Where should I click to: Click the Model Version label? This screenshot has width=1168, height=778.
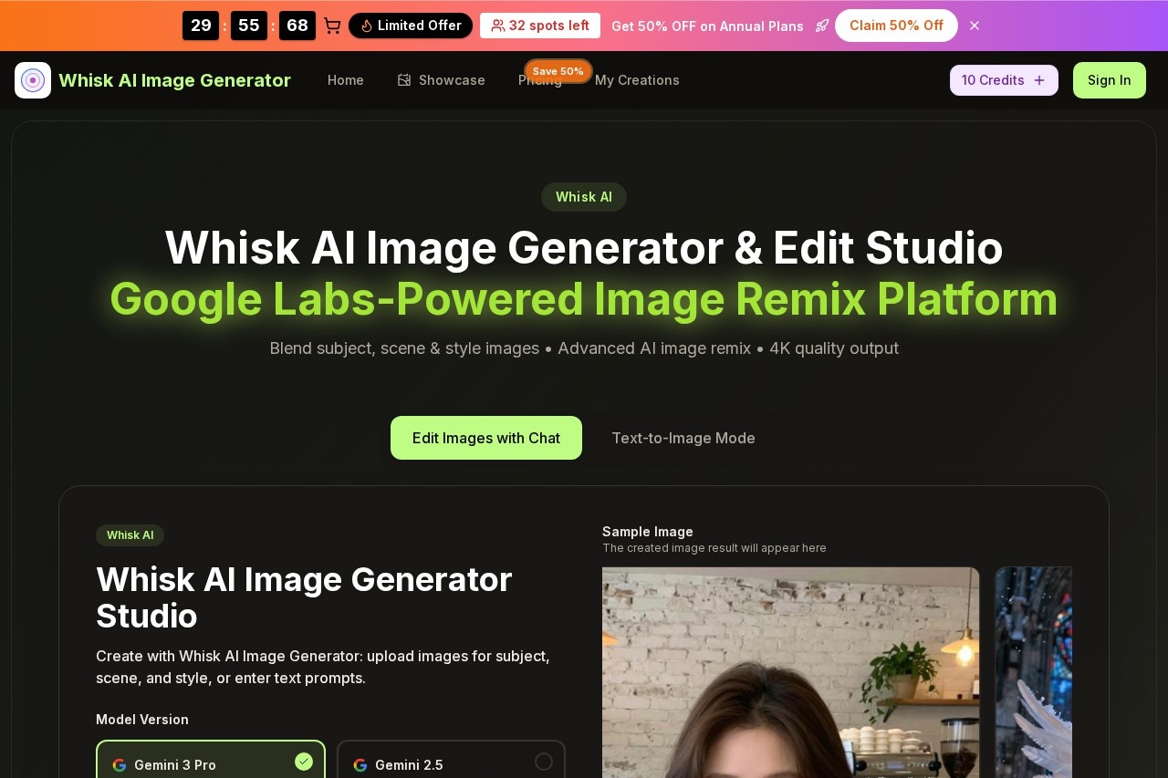[142, 720]
